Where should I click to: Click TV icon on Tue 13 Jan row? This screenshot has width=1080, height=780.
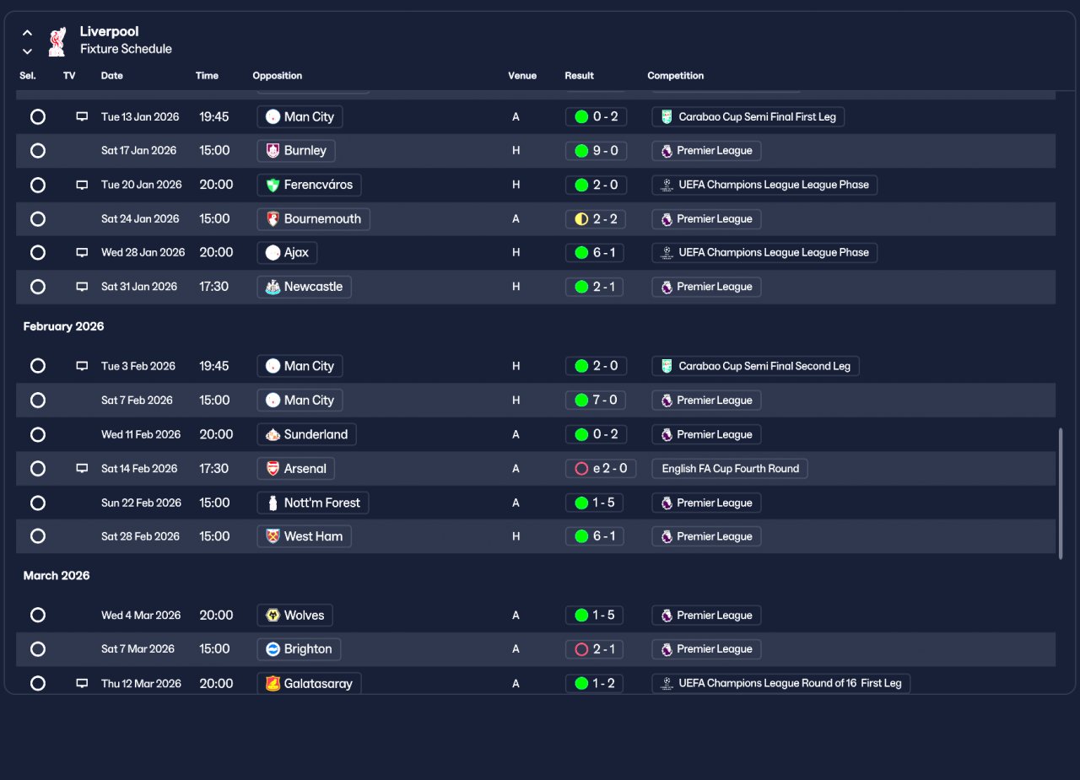point(82,116)
